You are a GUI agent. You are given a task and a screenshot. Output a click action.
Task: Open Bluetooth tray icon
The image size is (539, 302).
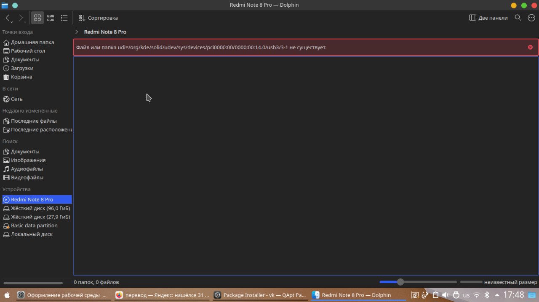click(487, 295)
